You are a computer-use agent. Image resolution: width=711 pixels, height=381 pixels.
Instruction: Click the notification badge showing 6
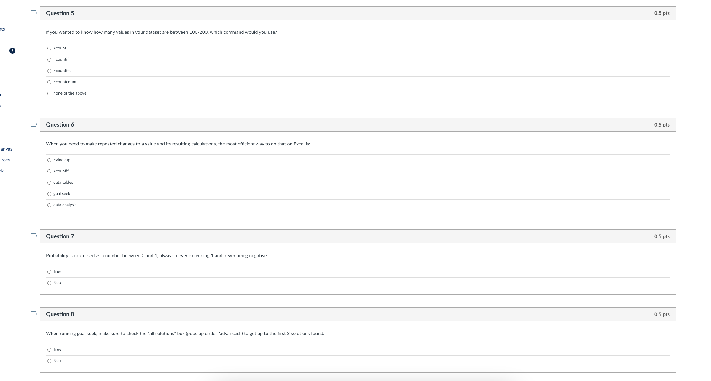pos(12,51)
